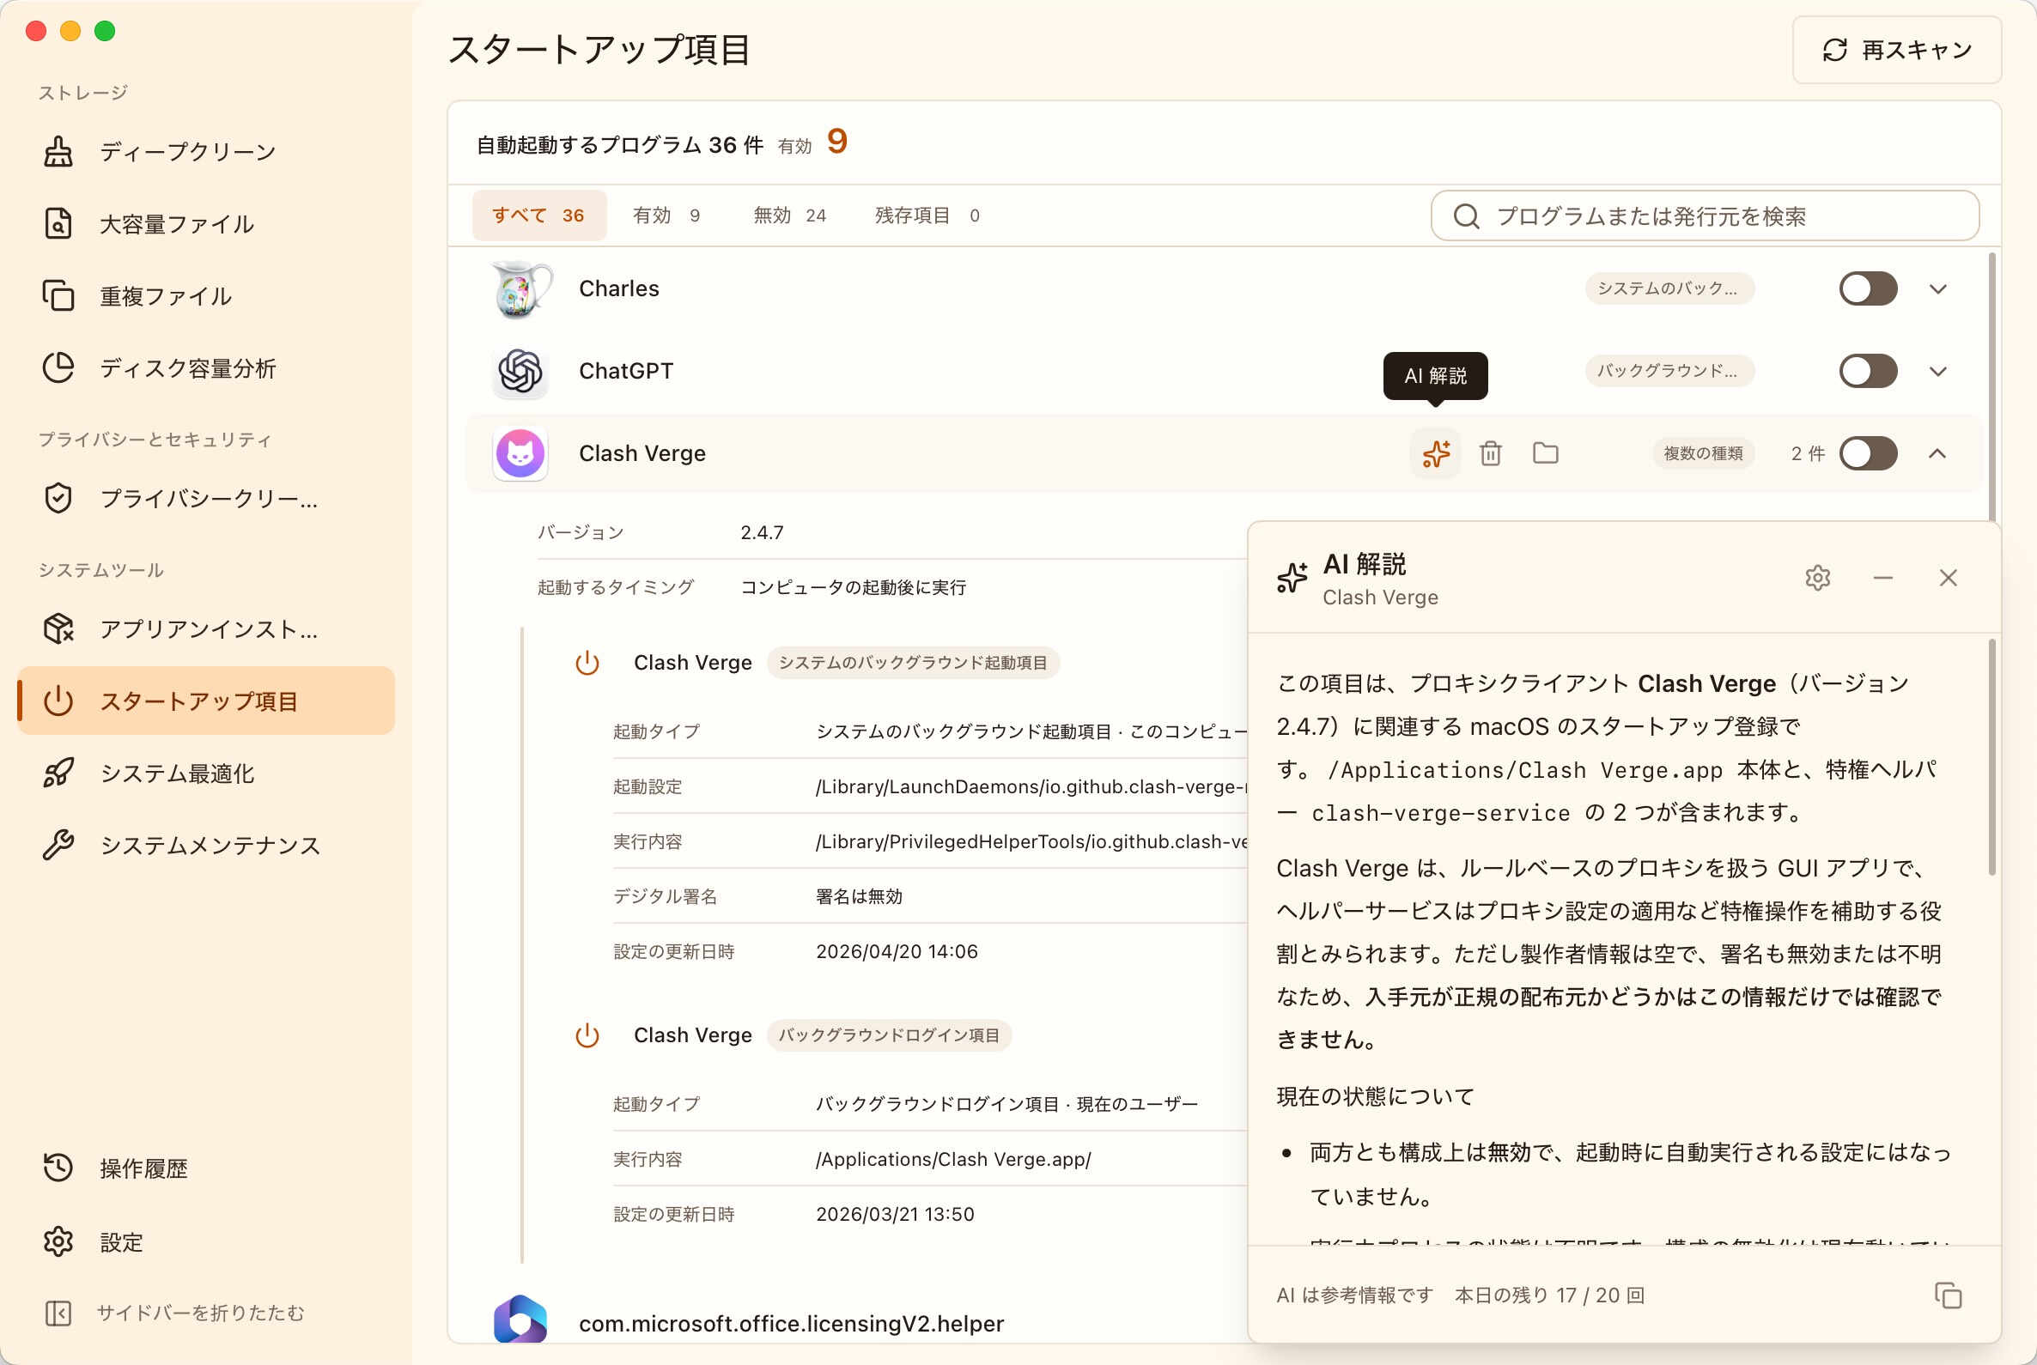
Task: Open AI 解説 panel settings gear
Action: pyautogui.click(x=1817, y=578)
